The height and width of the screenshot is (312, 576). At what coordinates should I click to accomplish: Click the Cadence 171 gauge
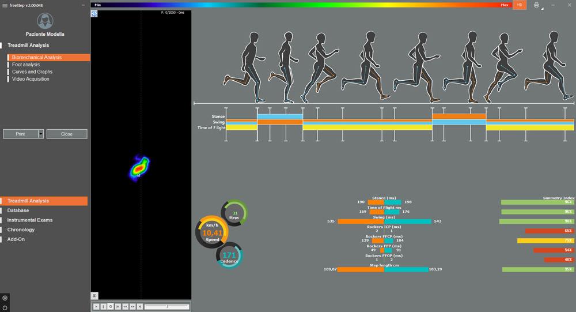point(229,255)
